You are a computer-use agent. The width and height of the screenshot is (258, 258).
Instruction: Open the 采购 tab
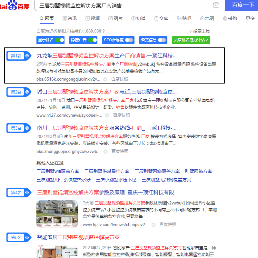230,18
